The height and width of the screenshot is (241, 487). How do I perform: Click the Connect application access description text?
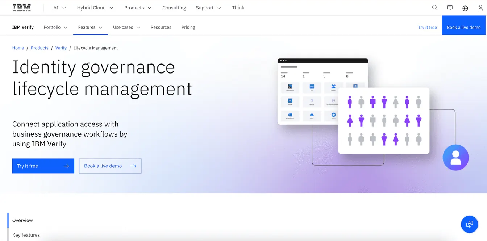[70, 134]
